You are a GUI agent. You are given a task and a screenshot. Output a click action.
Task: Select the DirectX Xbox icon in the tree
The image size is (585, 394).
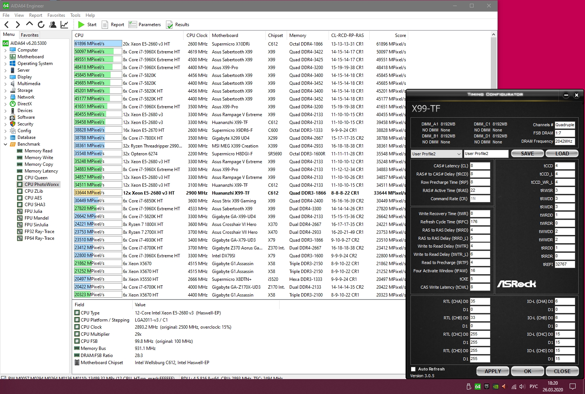tap(13, 104)
